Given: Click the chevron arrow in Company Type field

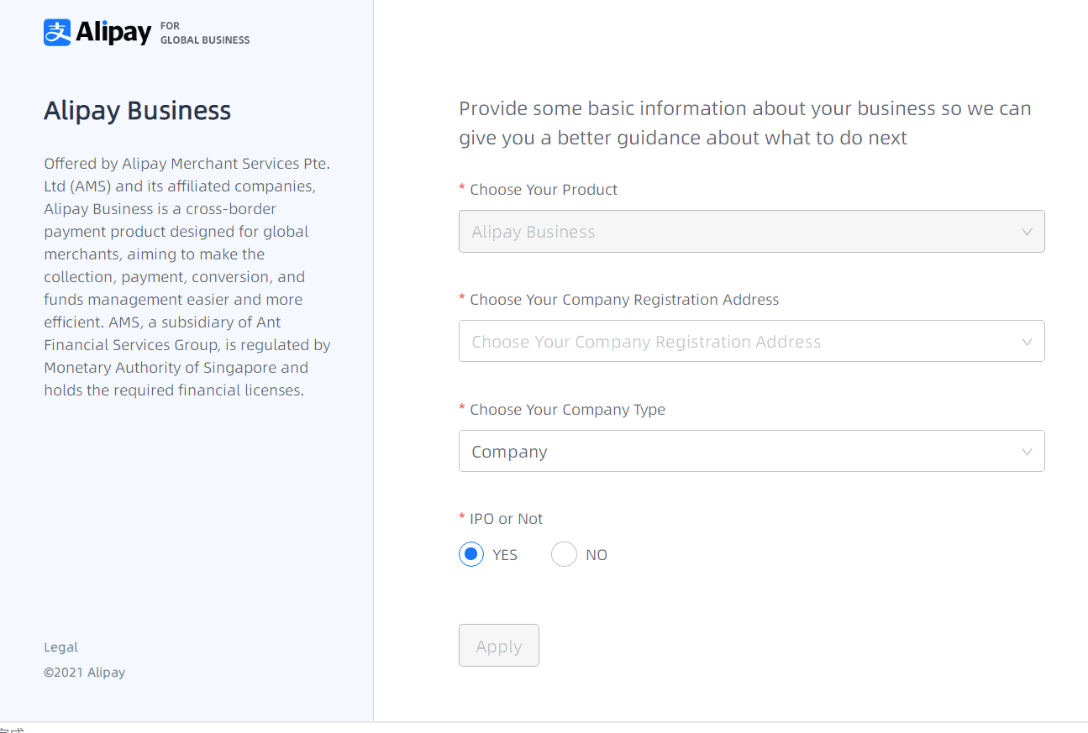Looking at the screenshot, I should click(1027, 453).
